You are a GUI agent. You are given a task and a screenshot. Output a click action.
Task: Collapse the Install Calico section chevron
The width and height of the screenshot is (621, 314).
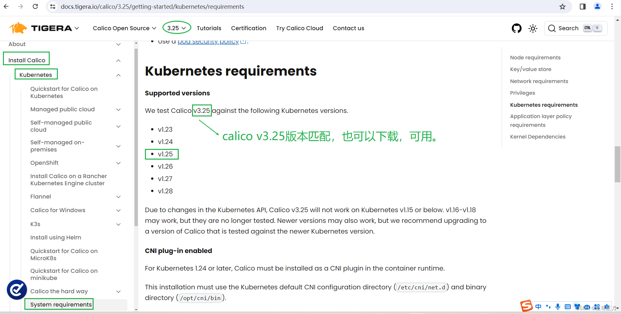point(119,61)
